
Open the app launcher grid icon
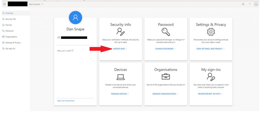click(x=5, y=4)
